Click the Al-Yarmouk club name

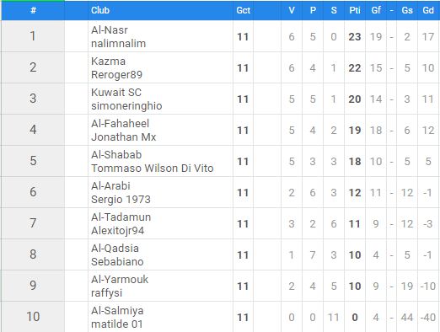[x=120, y=280]
